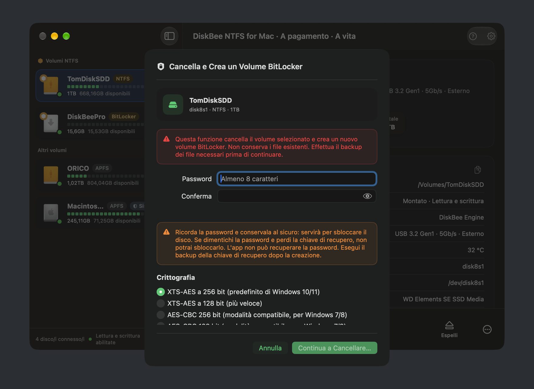This screenshot has width=534, height=389.
Task: Click the 4 disco/i connesso/i status
Action: point(60,339)
